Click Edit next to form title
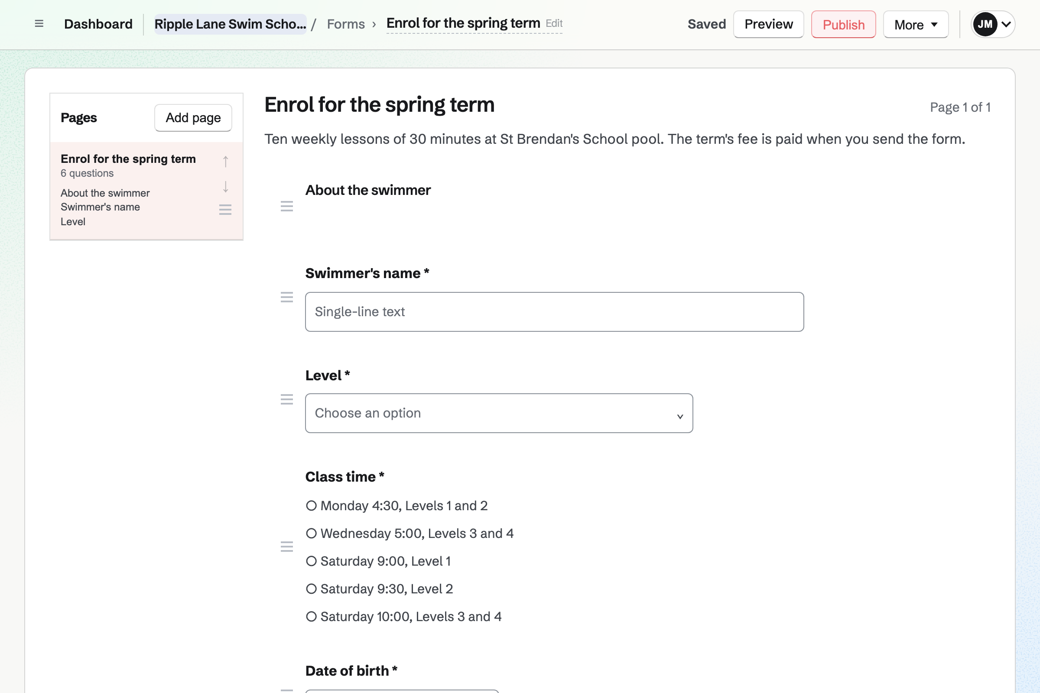Viewport: 1040px width, 693px height. pos(554,23)
